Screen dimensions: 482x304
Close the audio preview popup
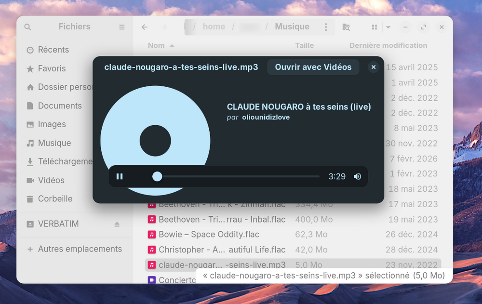coord(374,67)
